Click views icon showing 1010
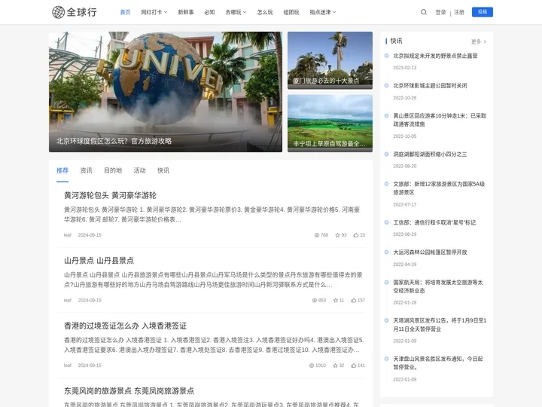542x407 pixels. [x=312, y=366]
